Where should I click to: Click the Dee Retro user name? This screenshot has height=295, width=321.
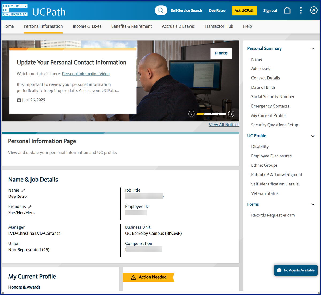click(217, 11)
